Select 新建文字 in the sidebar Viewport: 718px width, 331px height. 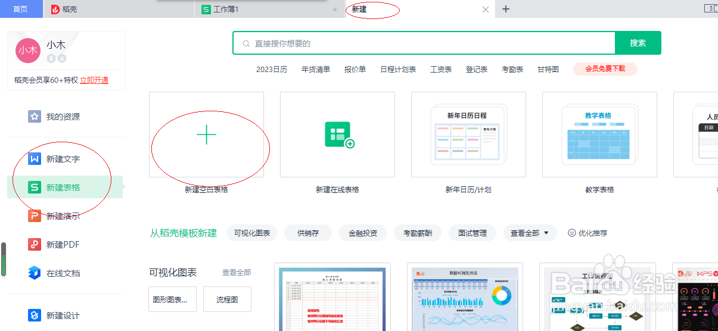[65, 159]
